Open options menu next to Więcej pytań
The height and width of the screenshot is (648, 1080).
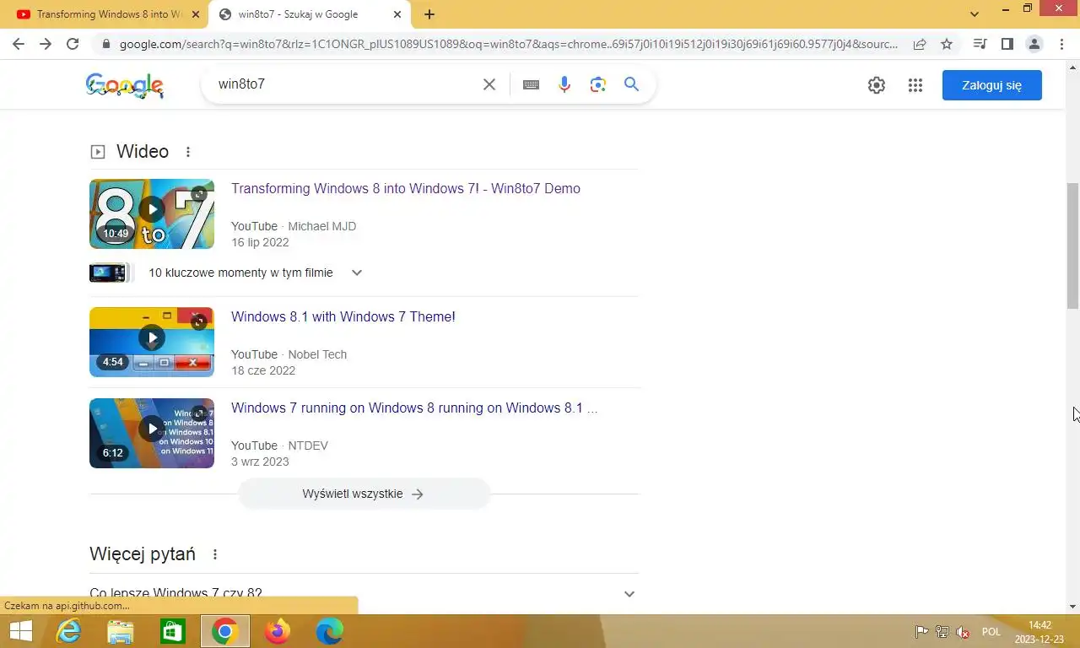215,554
